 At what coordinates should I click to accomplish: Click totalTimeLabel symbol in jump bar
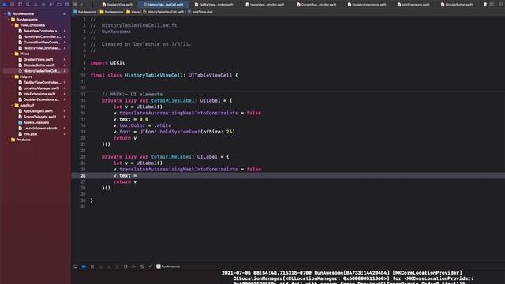click(200, 12)
